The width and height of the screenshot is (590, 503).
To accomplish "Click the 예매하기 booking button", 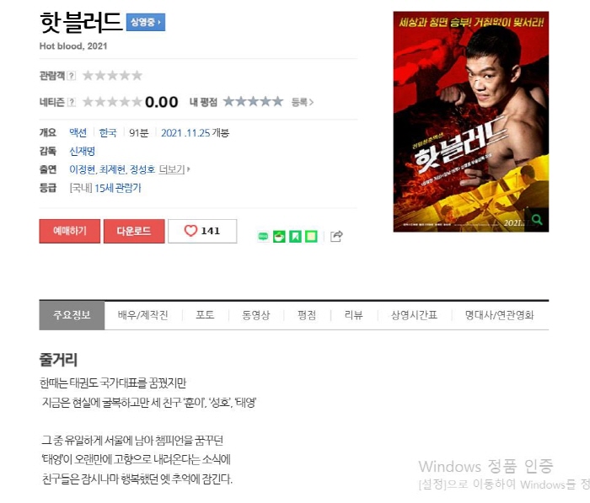I will 70,231.
